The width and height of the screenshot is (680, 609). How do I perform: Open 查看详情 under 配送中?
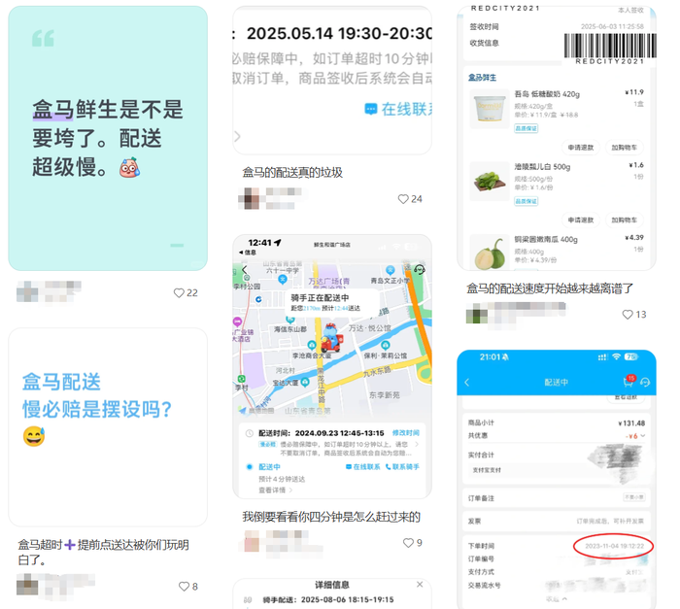point(275,491)
